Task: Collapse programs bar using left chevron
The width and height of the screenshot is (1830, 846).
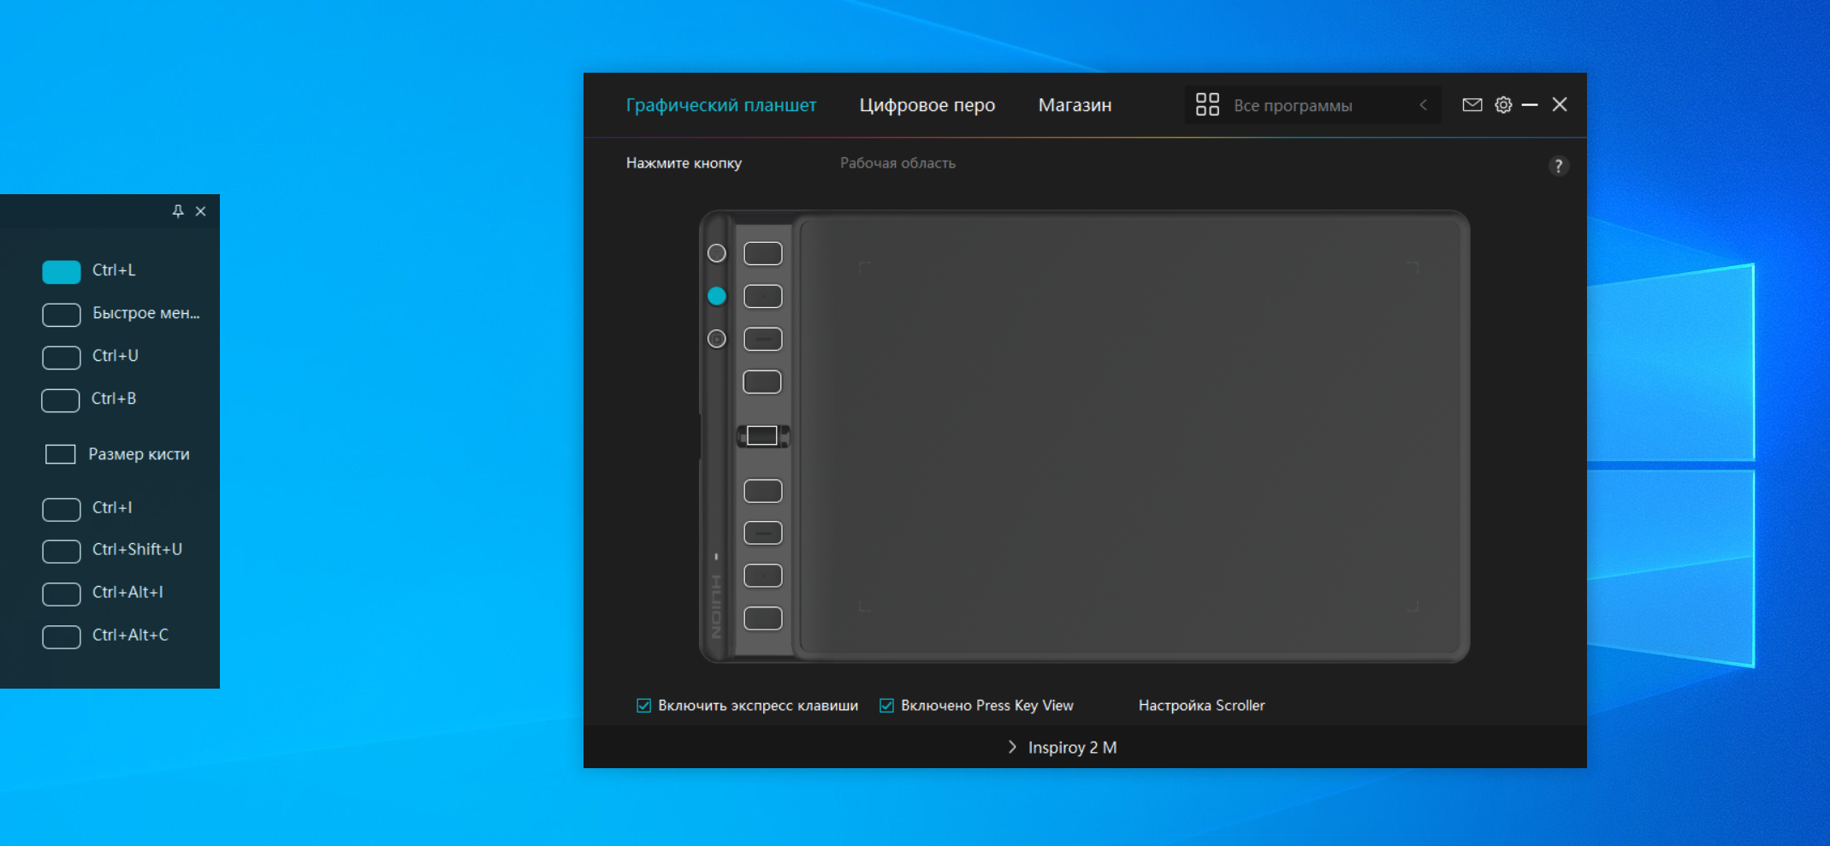Action: (1424, 105)
